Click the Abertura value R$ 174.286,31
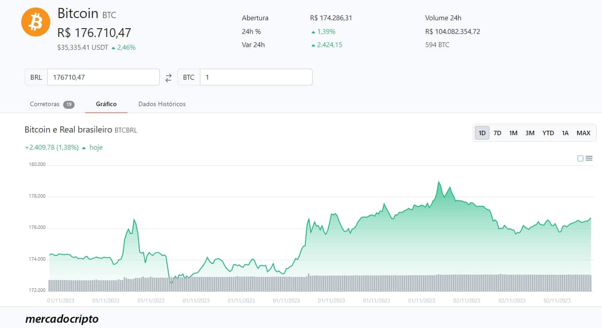Viewport: 602px width, 328px height. (331, 18)
